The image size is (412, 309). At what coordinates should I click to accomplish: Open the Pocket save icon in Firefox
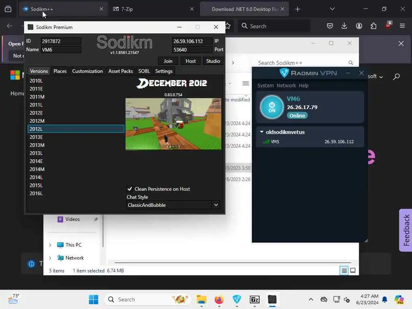click(330, 26)
